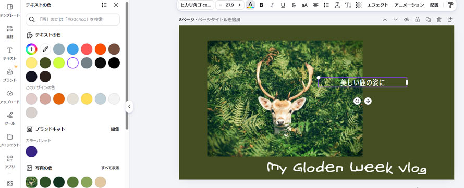The width and height of the screenshot is (464, 188).
Task: Collapse the side panel with arrow handle
Action: [129, 107]
